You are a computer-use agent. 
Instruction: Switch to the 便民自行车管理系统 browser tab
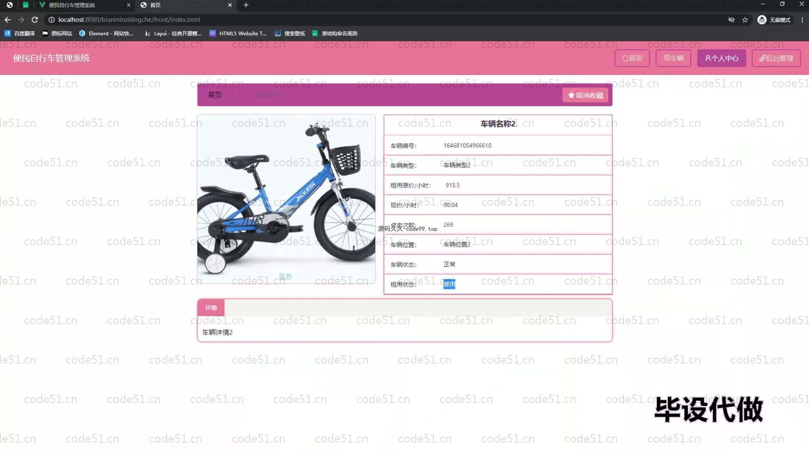[72, 5]
